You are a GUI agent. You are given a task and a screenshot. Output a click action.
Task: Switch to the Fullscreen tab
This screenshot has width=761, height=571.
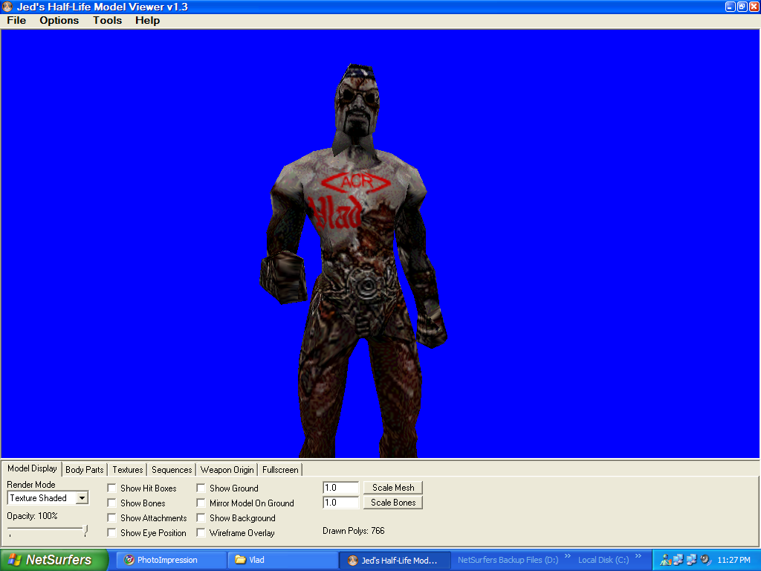coord(280,470)
